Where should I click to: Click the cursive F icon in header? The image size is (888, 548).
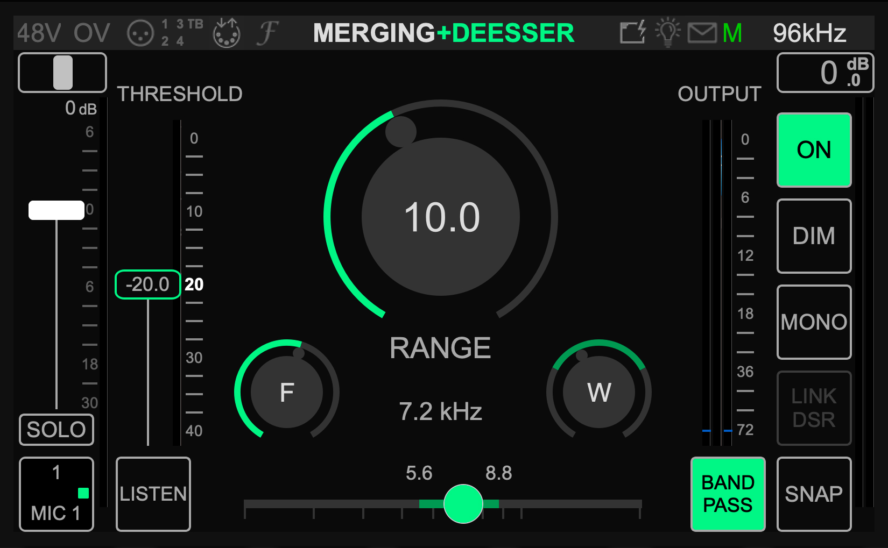tap(267, 33)
